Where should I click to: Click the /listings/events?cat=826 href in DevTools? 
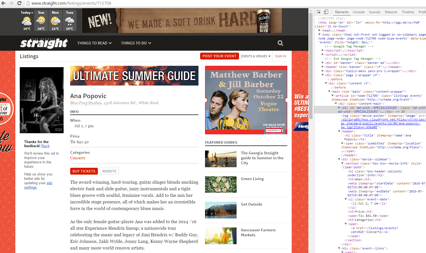[x=374, y=230]
